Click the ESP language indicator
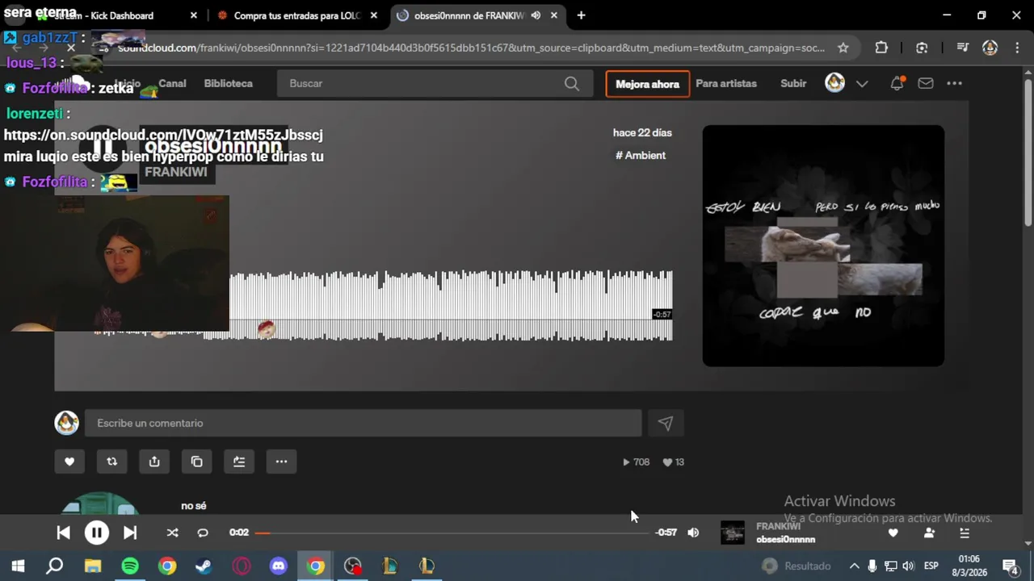This screenshot has height=581, width=1034. pyautogui.click(x=931, y=566)
